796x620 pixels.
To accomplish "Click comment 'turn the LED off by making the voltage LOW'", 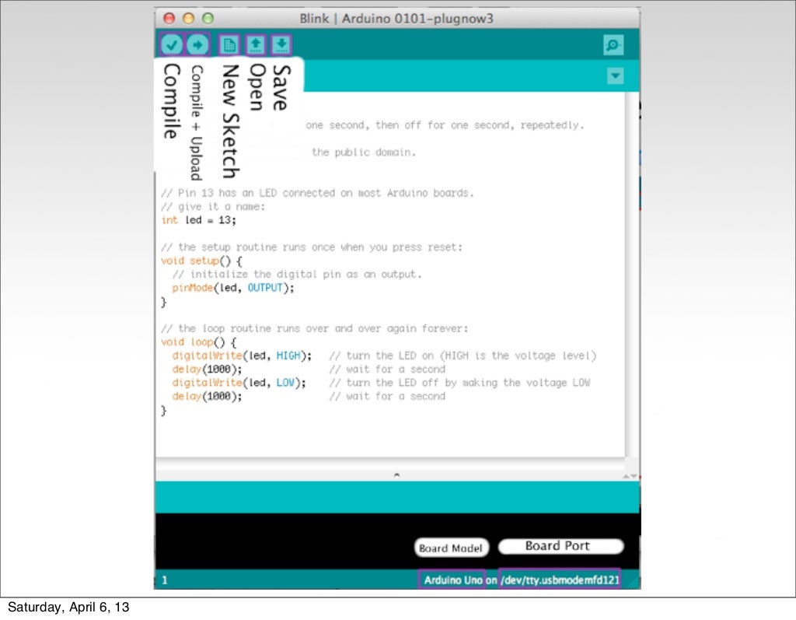I will [459, 383].
